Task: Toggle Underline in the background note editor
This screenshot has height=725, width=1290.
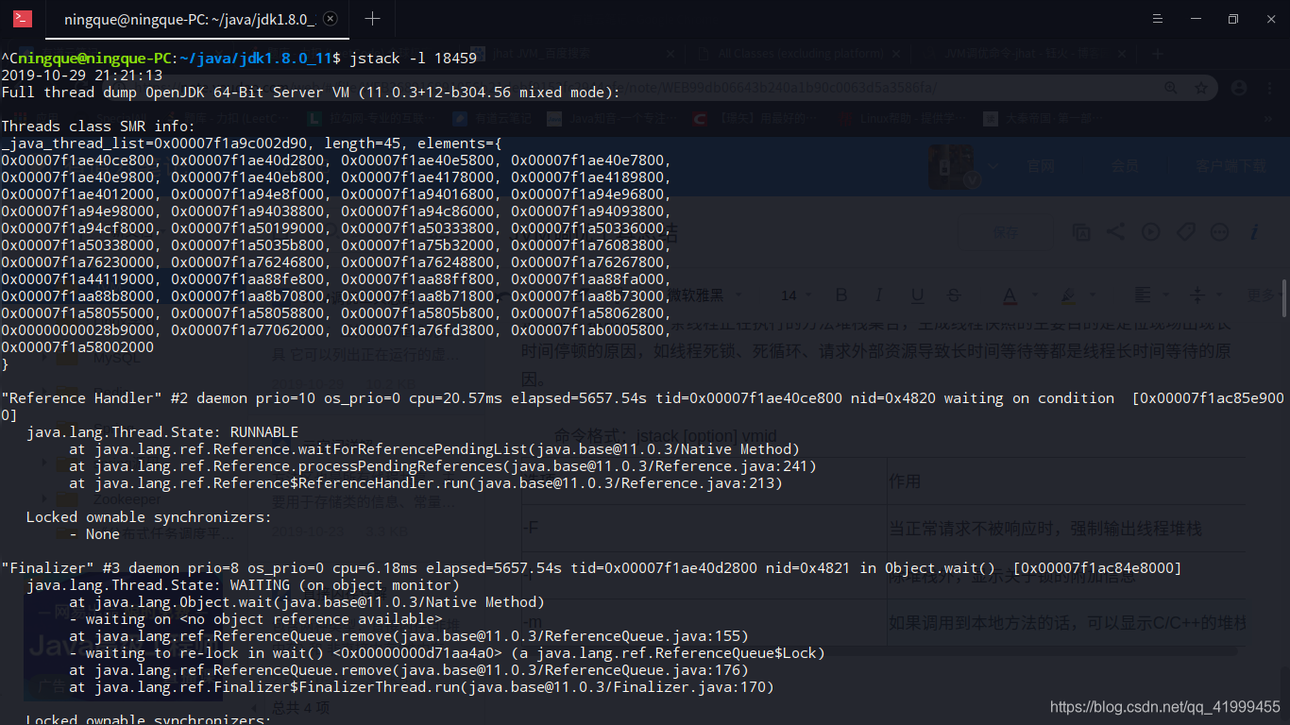Action: coord(917,295)
